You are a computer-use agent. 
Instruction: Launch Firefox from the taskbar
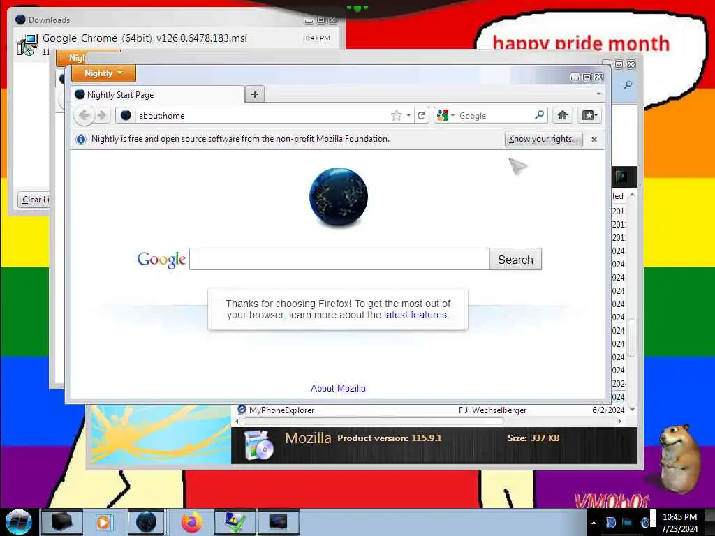coord(192,522)
